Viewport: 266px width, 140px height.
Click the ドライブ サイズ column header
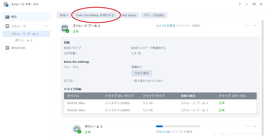tap(154, 96)
